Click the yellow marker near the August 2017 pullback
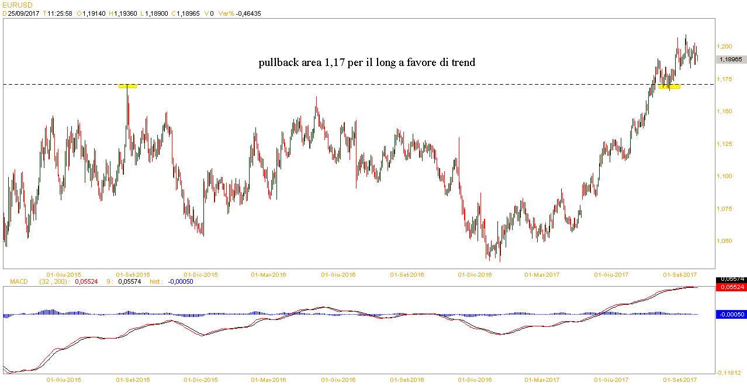The height and width of the screenshot is (390, 747). click(669, 87)
